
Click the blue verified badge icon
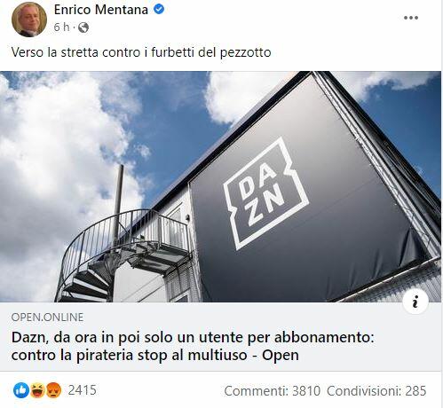(x=159, y=10)
